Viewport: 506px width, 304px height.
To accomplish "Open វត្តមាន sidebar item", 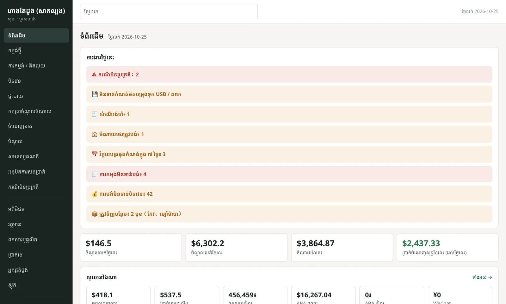I will 36,225.
